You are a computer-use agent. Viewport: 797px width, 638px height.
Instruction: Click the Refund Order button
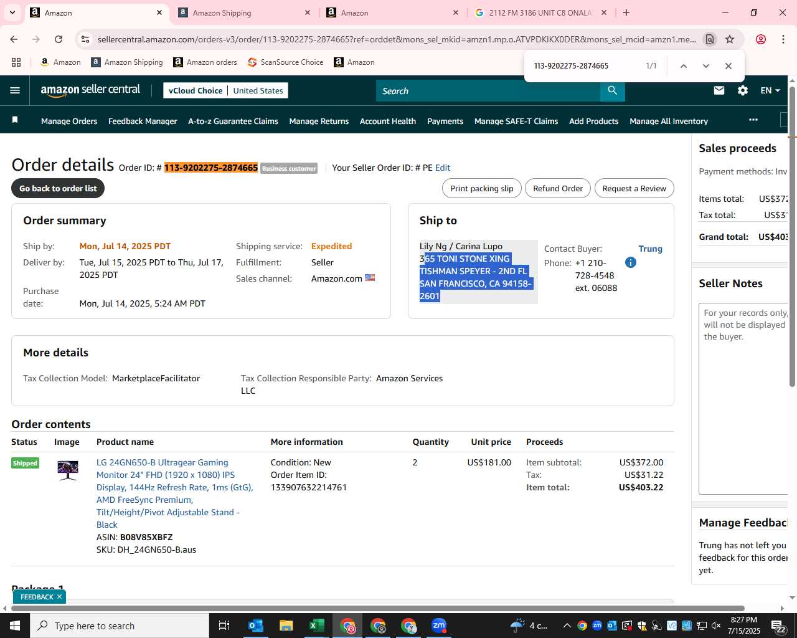tap(558, 188)
